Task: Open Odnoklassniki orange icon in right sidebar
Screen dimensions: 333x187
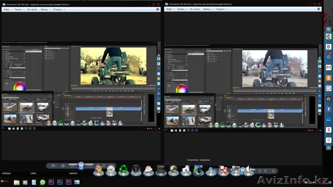Action: (x=328, y=78)
